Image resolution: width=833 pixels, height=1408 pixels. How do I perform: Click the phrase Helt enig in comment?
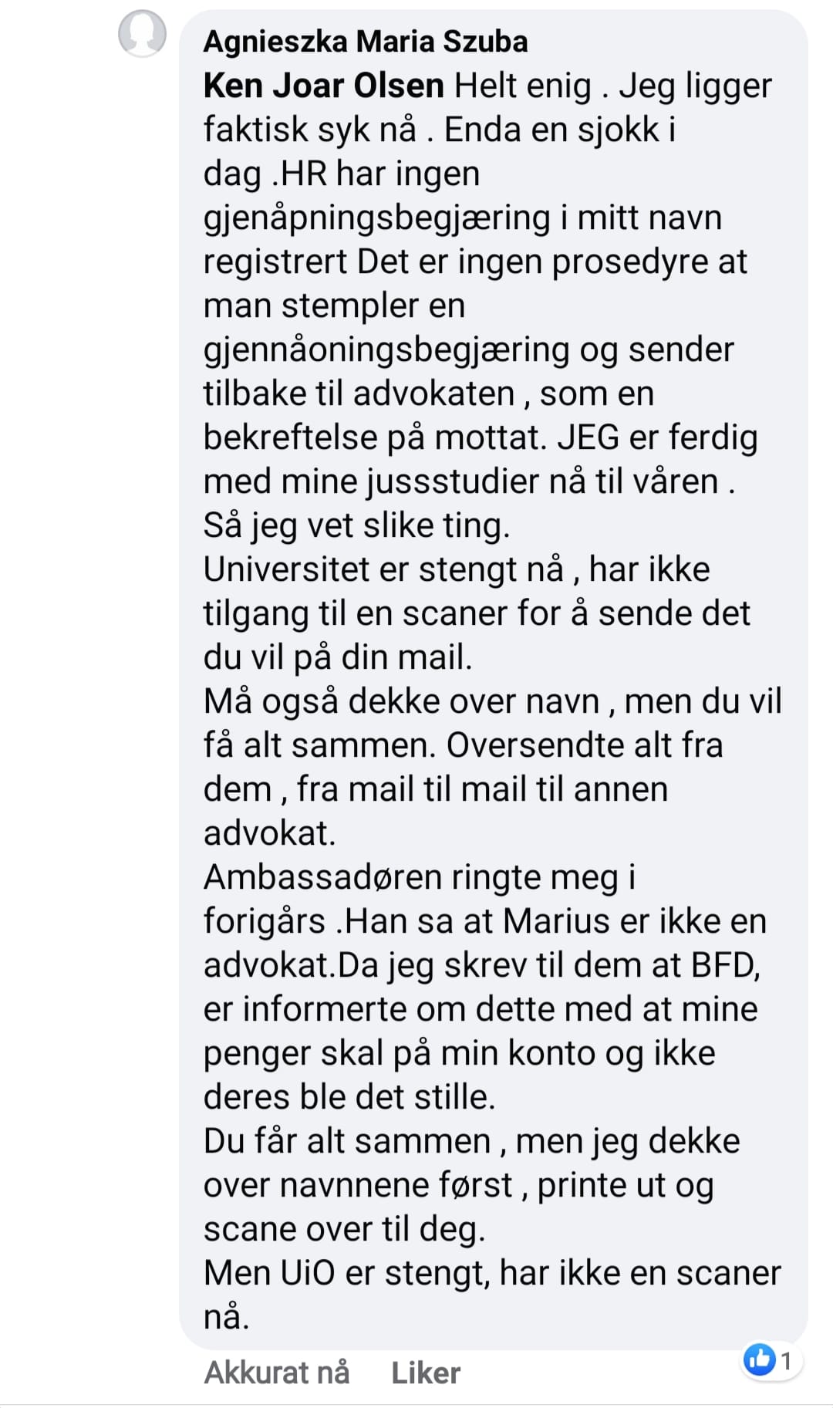523,86
